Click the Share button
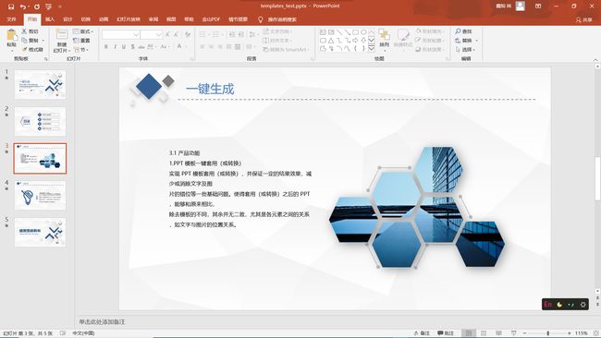This screenshot has height=338, width=601. (x=583, y=19)
